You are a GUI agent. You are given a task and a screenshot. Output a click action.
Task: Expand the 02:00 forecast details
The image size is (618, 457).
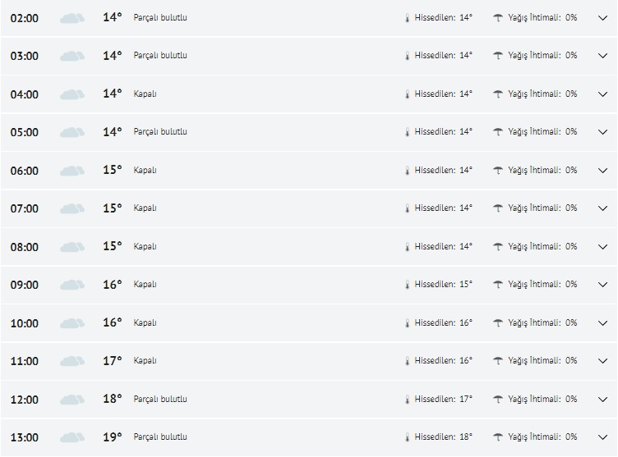click(602, 18)
